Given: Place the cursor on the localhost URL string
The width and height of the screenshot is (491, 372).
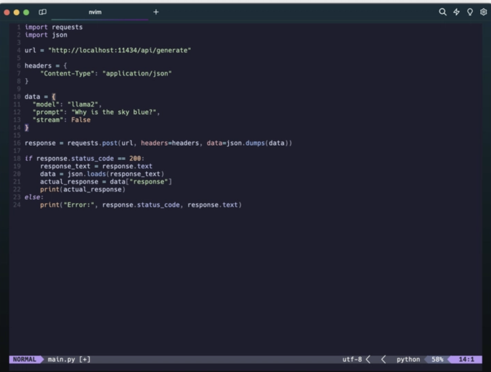Looking at the screenshot, I should 119,50.
